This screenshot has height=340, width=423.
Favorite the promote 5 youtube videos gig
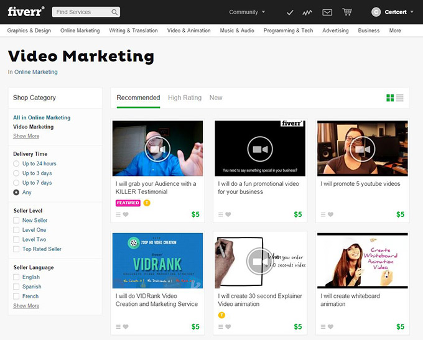tap(331, 214)
